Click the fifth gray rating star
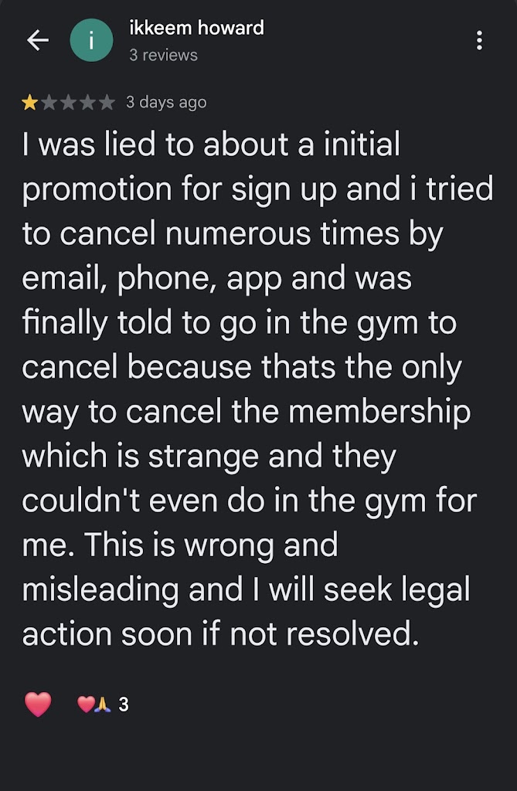 coord(106,102)
